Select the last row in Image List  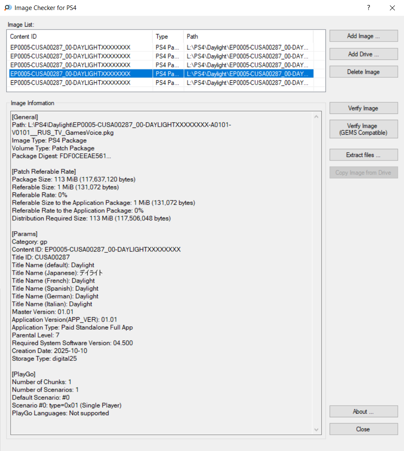[71, 82]
